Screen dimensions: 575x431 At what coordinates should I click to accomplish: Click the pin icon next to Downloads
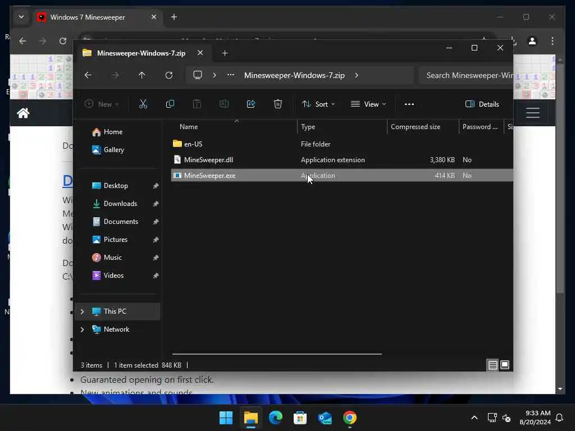pos(156,204)
